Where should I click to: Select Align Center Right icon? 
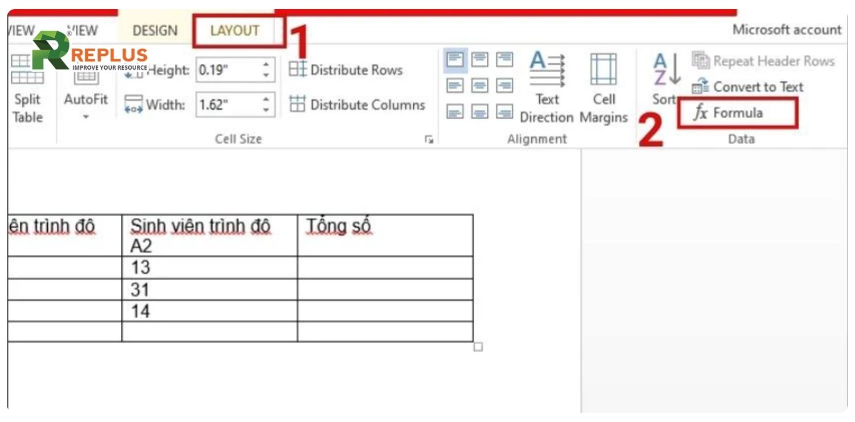pyautogui.click(x=504, y=85)
